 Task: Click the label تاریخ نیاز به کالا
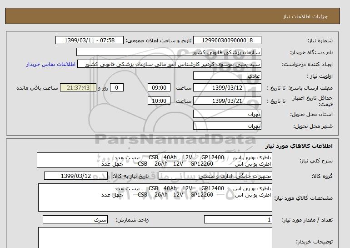pyautogui.click(x=130, y=176)
